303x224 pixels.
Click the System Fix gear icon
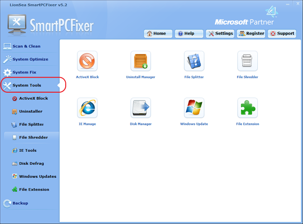tap(7, 72)
